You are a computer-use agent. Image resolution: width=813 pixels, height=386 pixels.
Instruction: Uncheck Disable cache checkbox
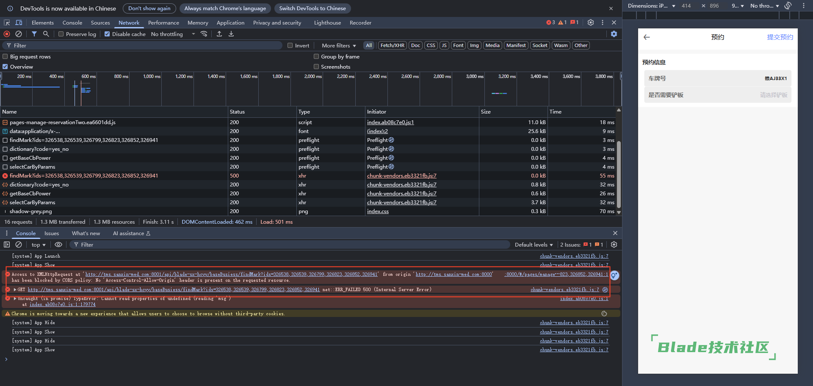(107, 34)
